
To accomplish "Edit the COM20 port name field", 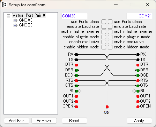I will [75, 16].
